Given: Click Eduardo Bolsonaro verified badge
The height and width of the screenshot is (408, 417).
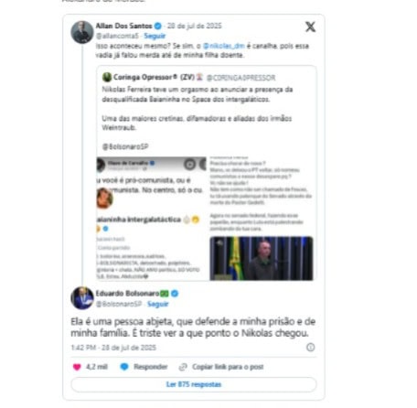Looking at the screenshot, I should pos(175,294).
